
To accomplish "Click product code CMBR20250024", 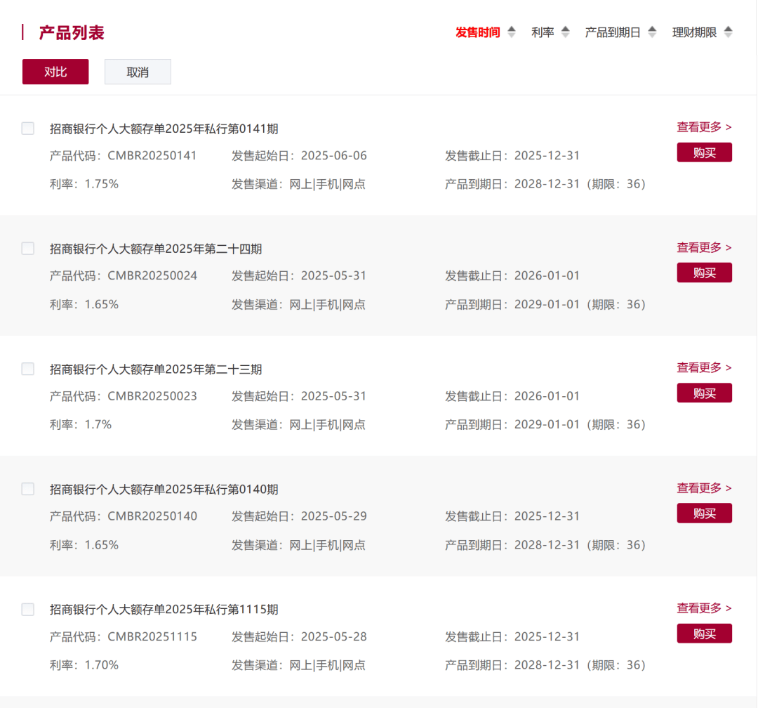I will click(x=152, y=275).
